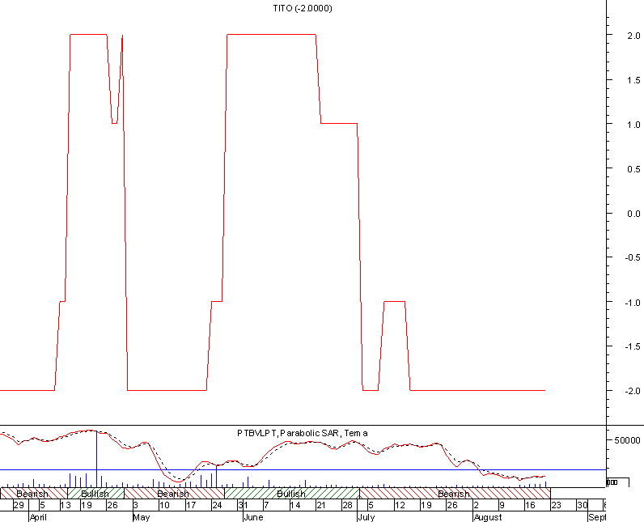Click the June month label

pos(253,517)
